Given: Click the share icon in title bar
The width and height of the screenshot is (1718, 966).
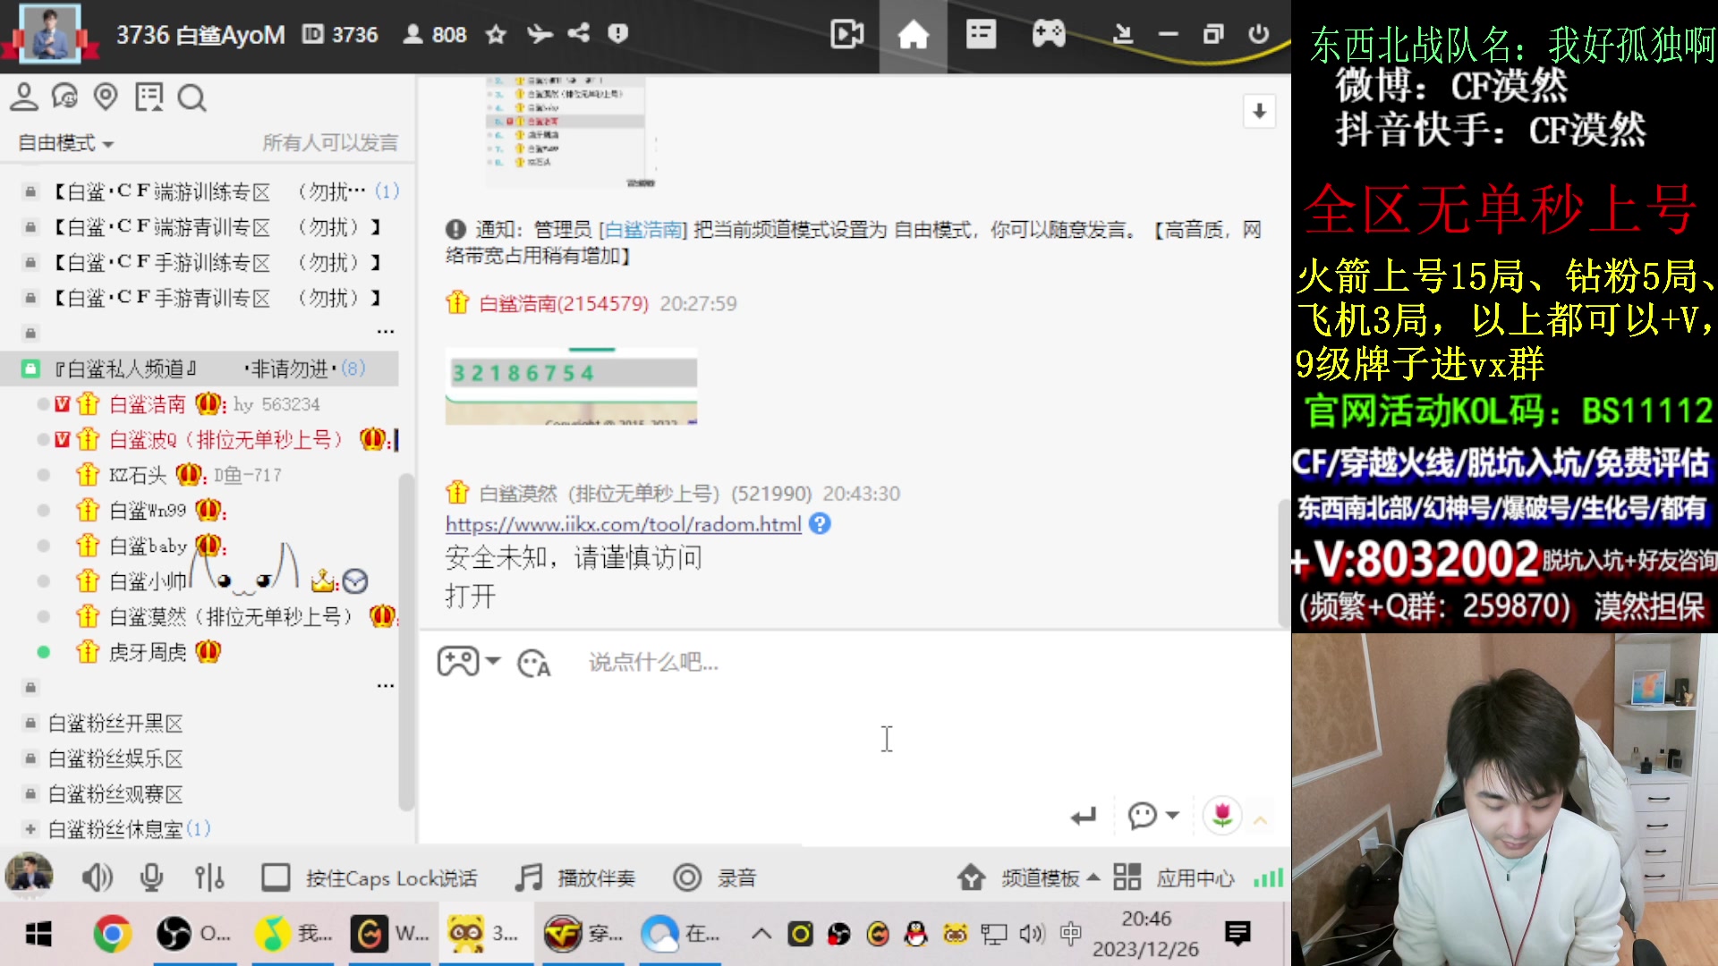Looking at the screenshot, I should (579, 33).
